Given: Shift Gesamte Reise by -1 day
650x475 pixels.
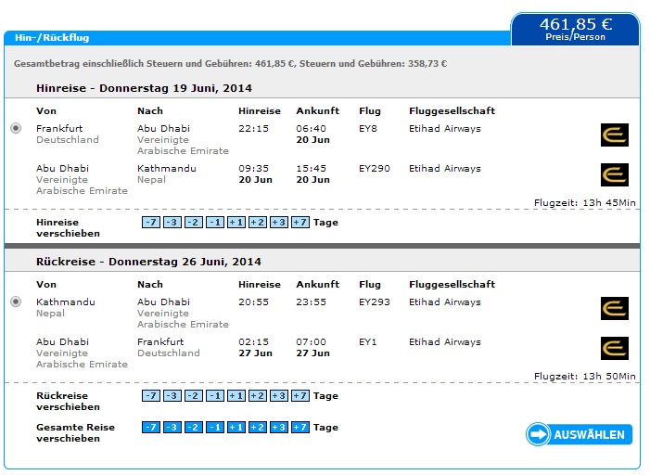Looking at the screenshot, I should click(x=215, y=428).
